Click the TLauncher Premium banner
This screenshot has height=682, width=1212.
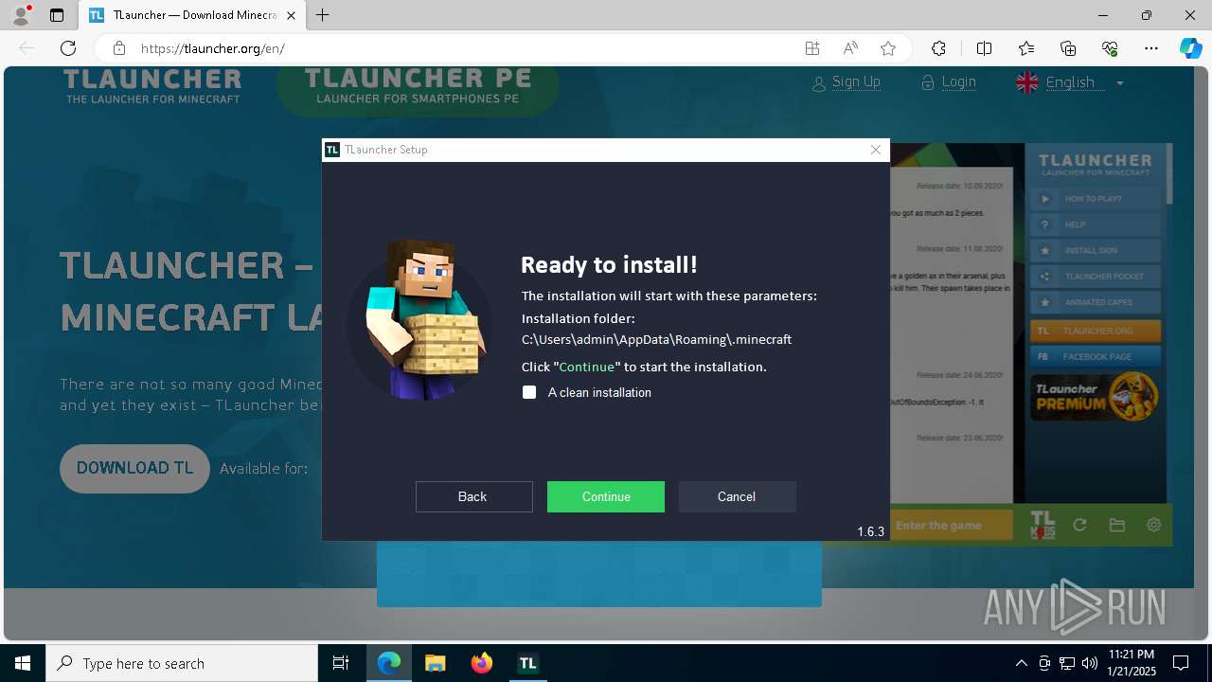[1095, 397]
